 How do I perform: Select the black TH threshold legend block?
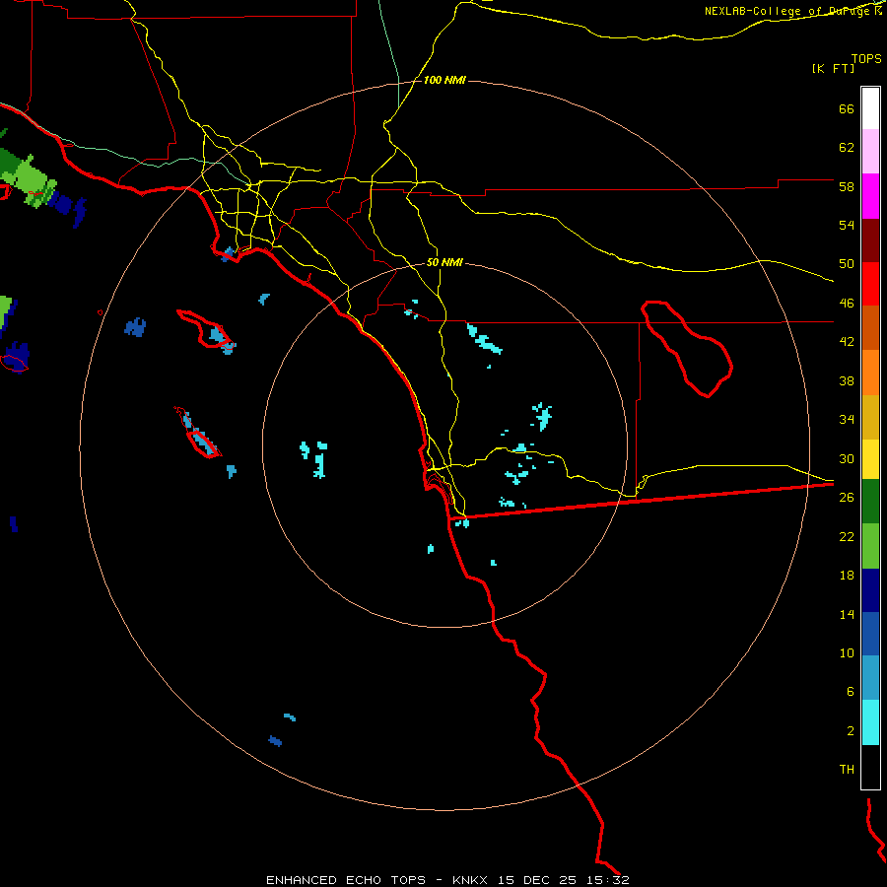[x=870, y=767]
